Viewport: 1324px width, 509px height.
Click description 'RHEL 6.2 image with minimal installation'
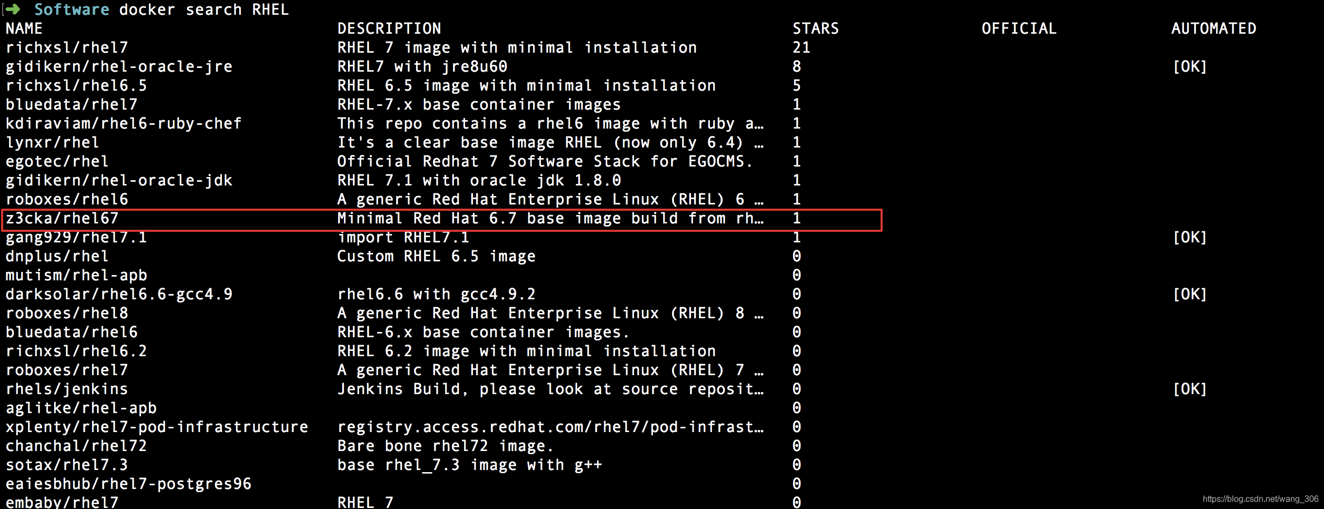point(527,351)
